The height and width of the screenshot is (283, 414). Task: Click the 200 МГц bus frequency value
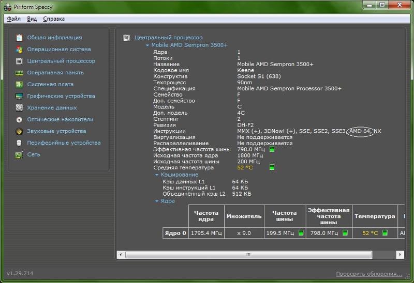pyautogui.click(x=248, y=162)
